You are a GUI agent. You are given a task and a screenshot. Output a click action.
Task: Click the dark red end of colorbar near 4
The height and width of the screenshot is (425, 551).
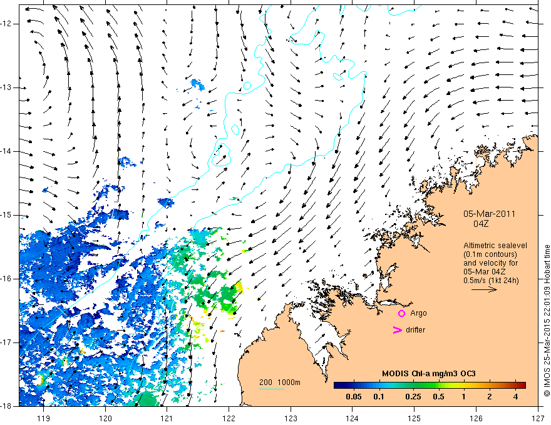pyautogui.click(x=520, y=386)
